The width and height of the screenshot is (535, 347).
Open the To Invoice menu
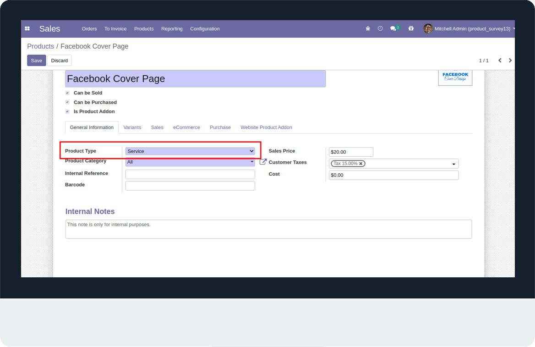(115, 29)
